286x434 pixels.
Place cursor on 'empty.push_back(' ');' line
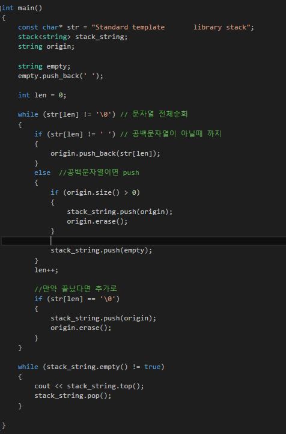(x=61, y=76)
